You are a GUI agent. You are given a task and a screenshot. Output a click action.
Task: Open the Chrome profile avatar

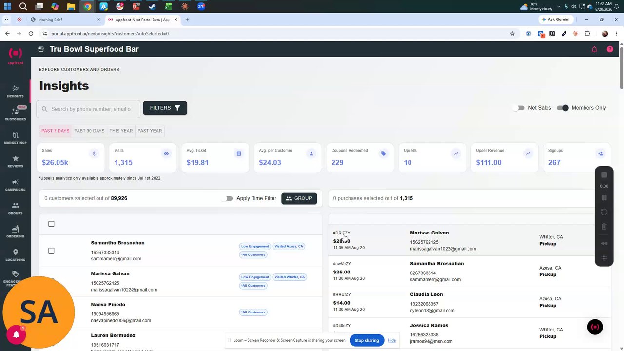pyautogui.click(x=605, y=34)
